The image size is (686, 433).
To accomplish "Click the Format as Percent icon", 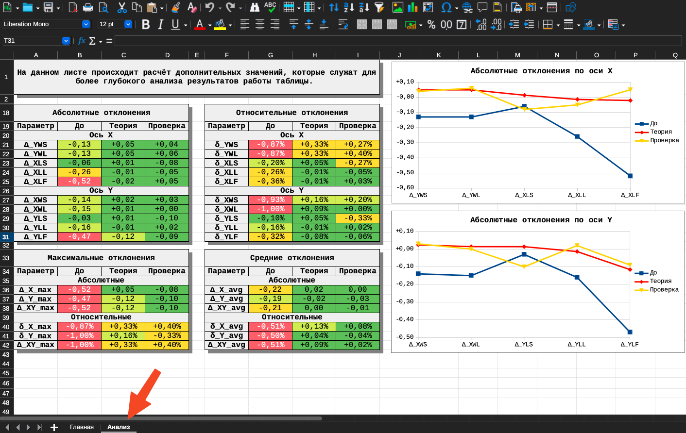I will point(431,24).
